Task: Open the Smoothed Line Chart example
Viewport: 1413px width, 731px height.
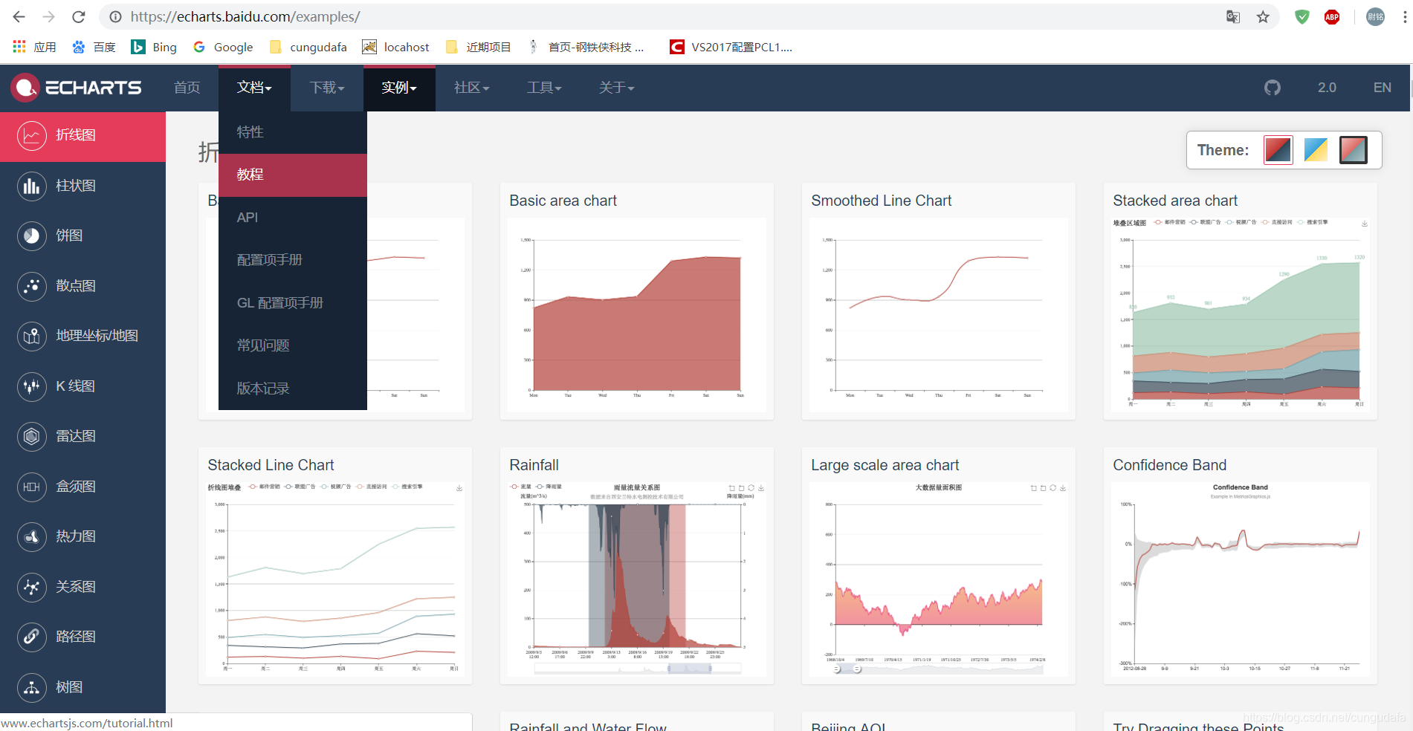Action: pos(939,302)
